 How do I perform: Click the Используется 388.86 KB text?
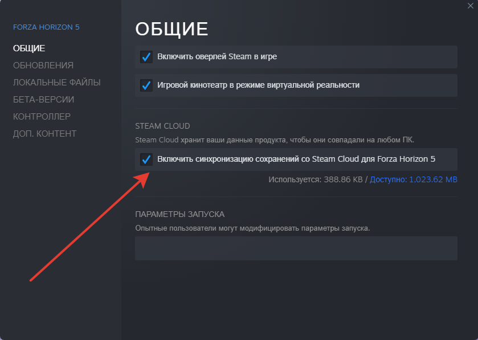pos(316,180)
